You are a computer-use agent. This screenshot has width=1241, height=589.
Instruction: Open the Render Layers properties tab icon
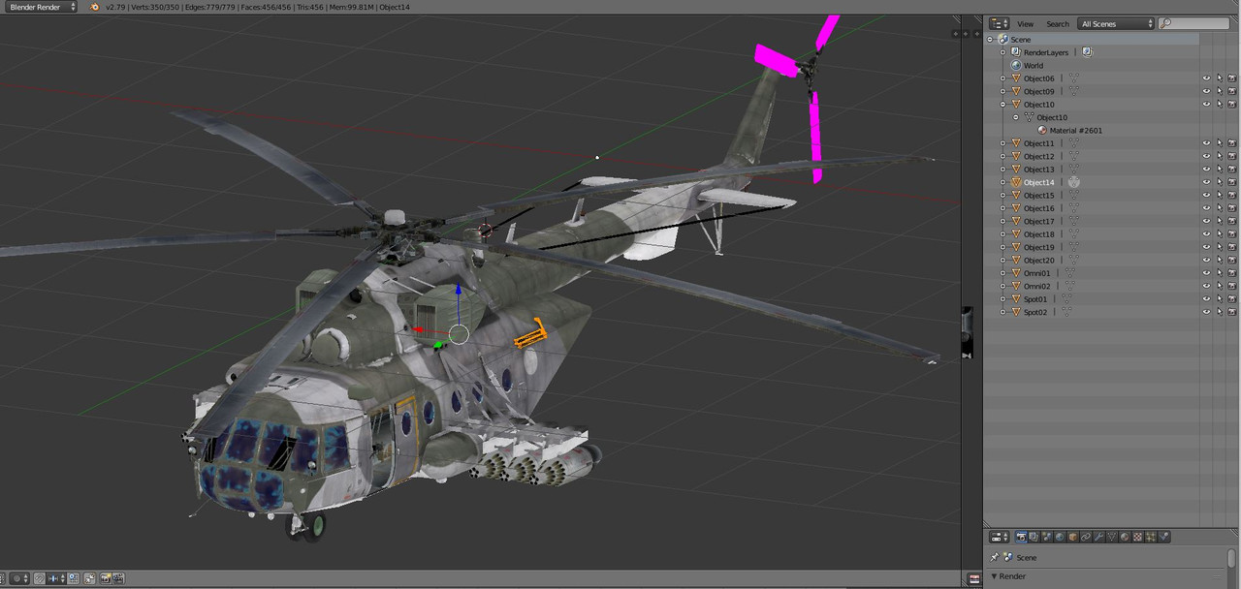tap(1034, 537)
